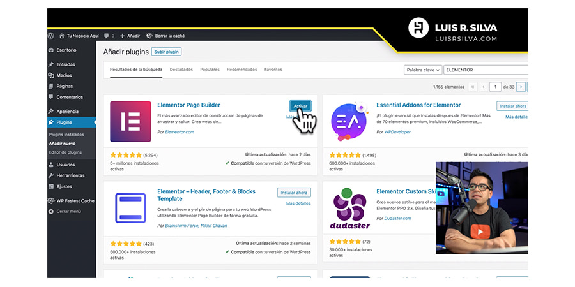Click the Plugins plug icon
Screen dimensions: 575x287
click(51, 122)
